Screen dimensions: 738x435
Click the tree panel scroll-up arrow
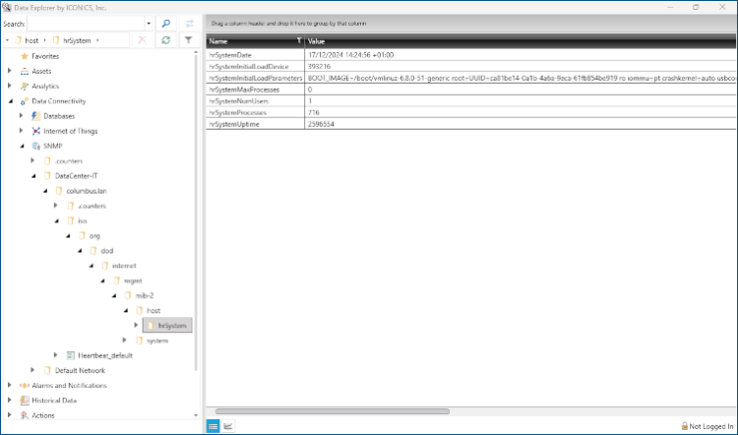click(x=196, y=52)
